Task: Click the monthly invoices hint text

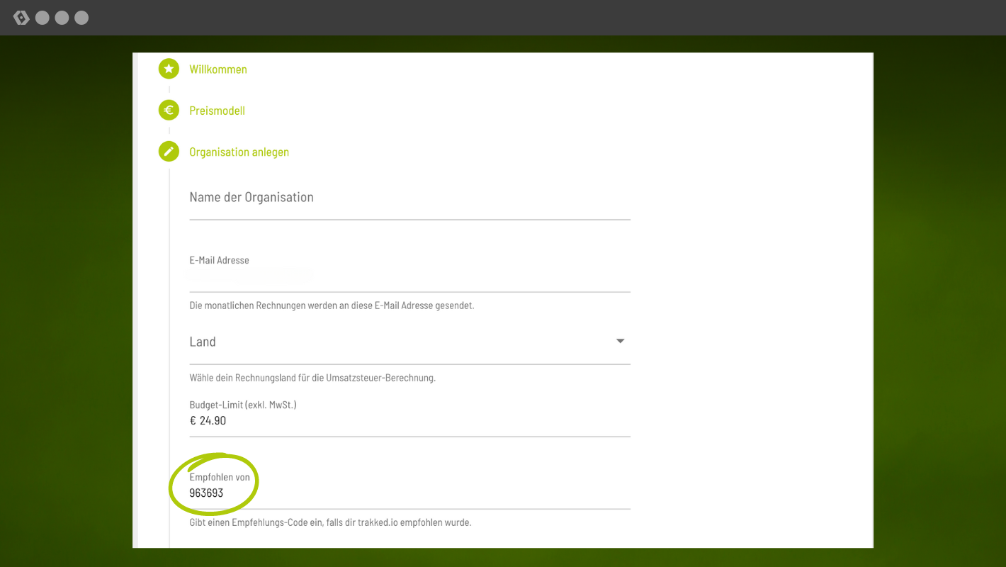Action: pos(332,305)
